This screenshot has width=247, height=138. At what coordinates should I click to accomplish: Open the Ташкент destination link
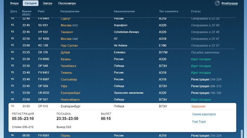(67, 32)
